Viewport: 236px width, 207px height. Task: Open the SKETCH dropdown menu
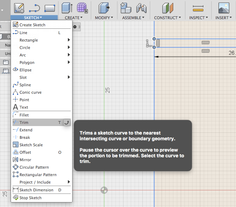pos(34,17)
